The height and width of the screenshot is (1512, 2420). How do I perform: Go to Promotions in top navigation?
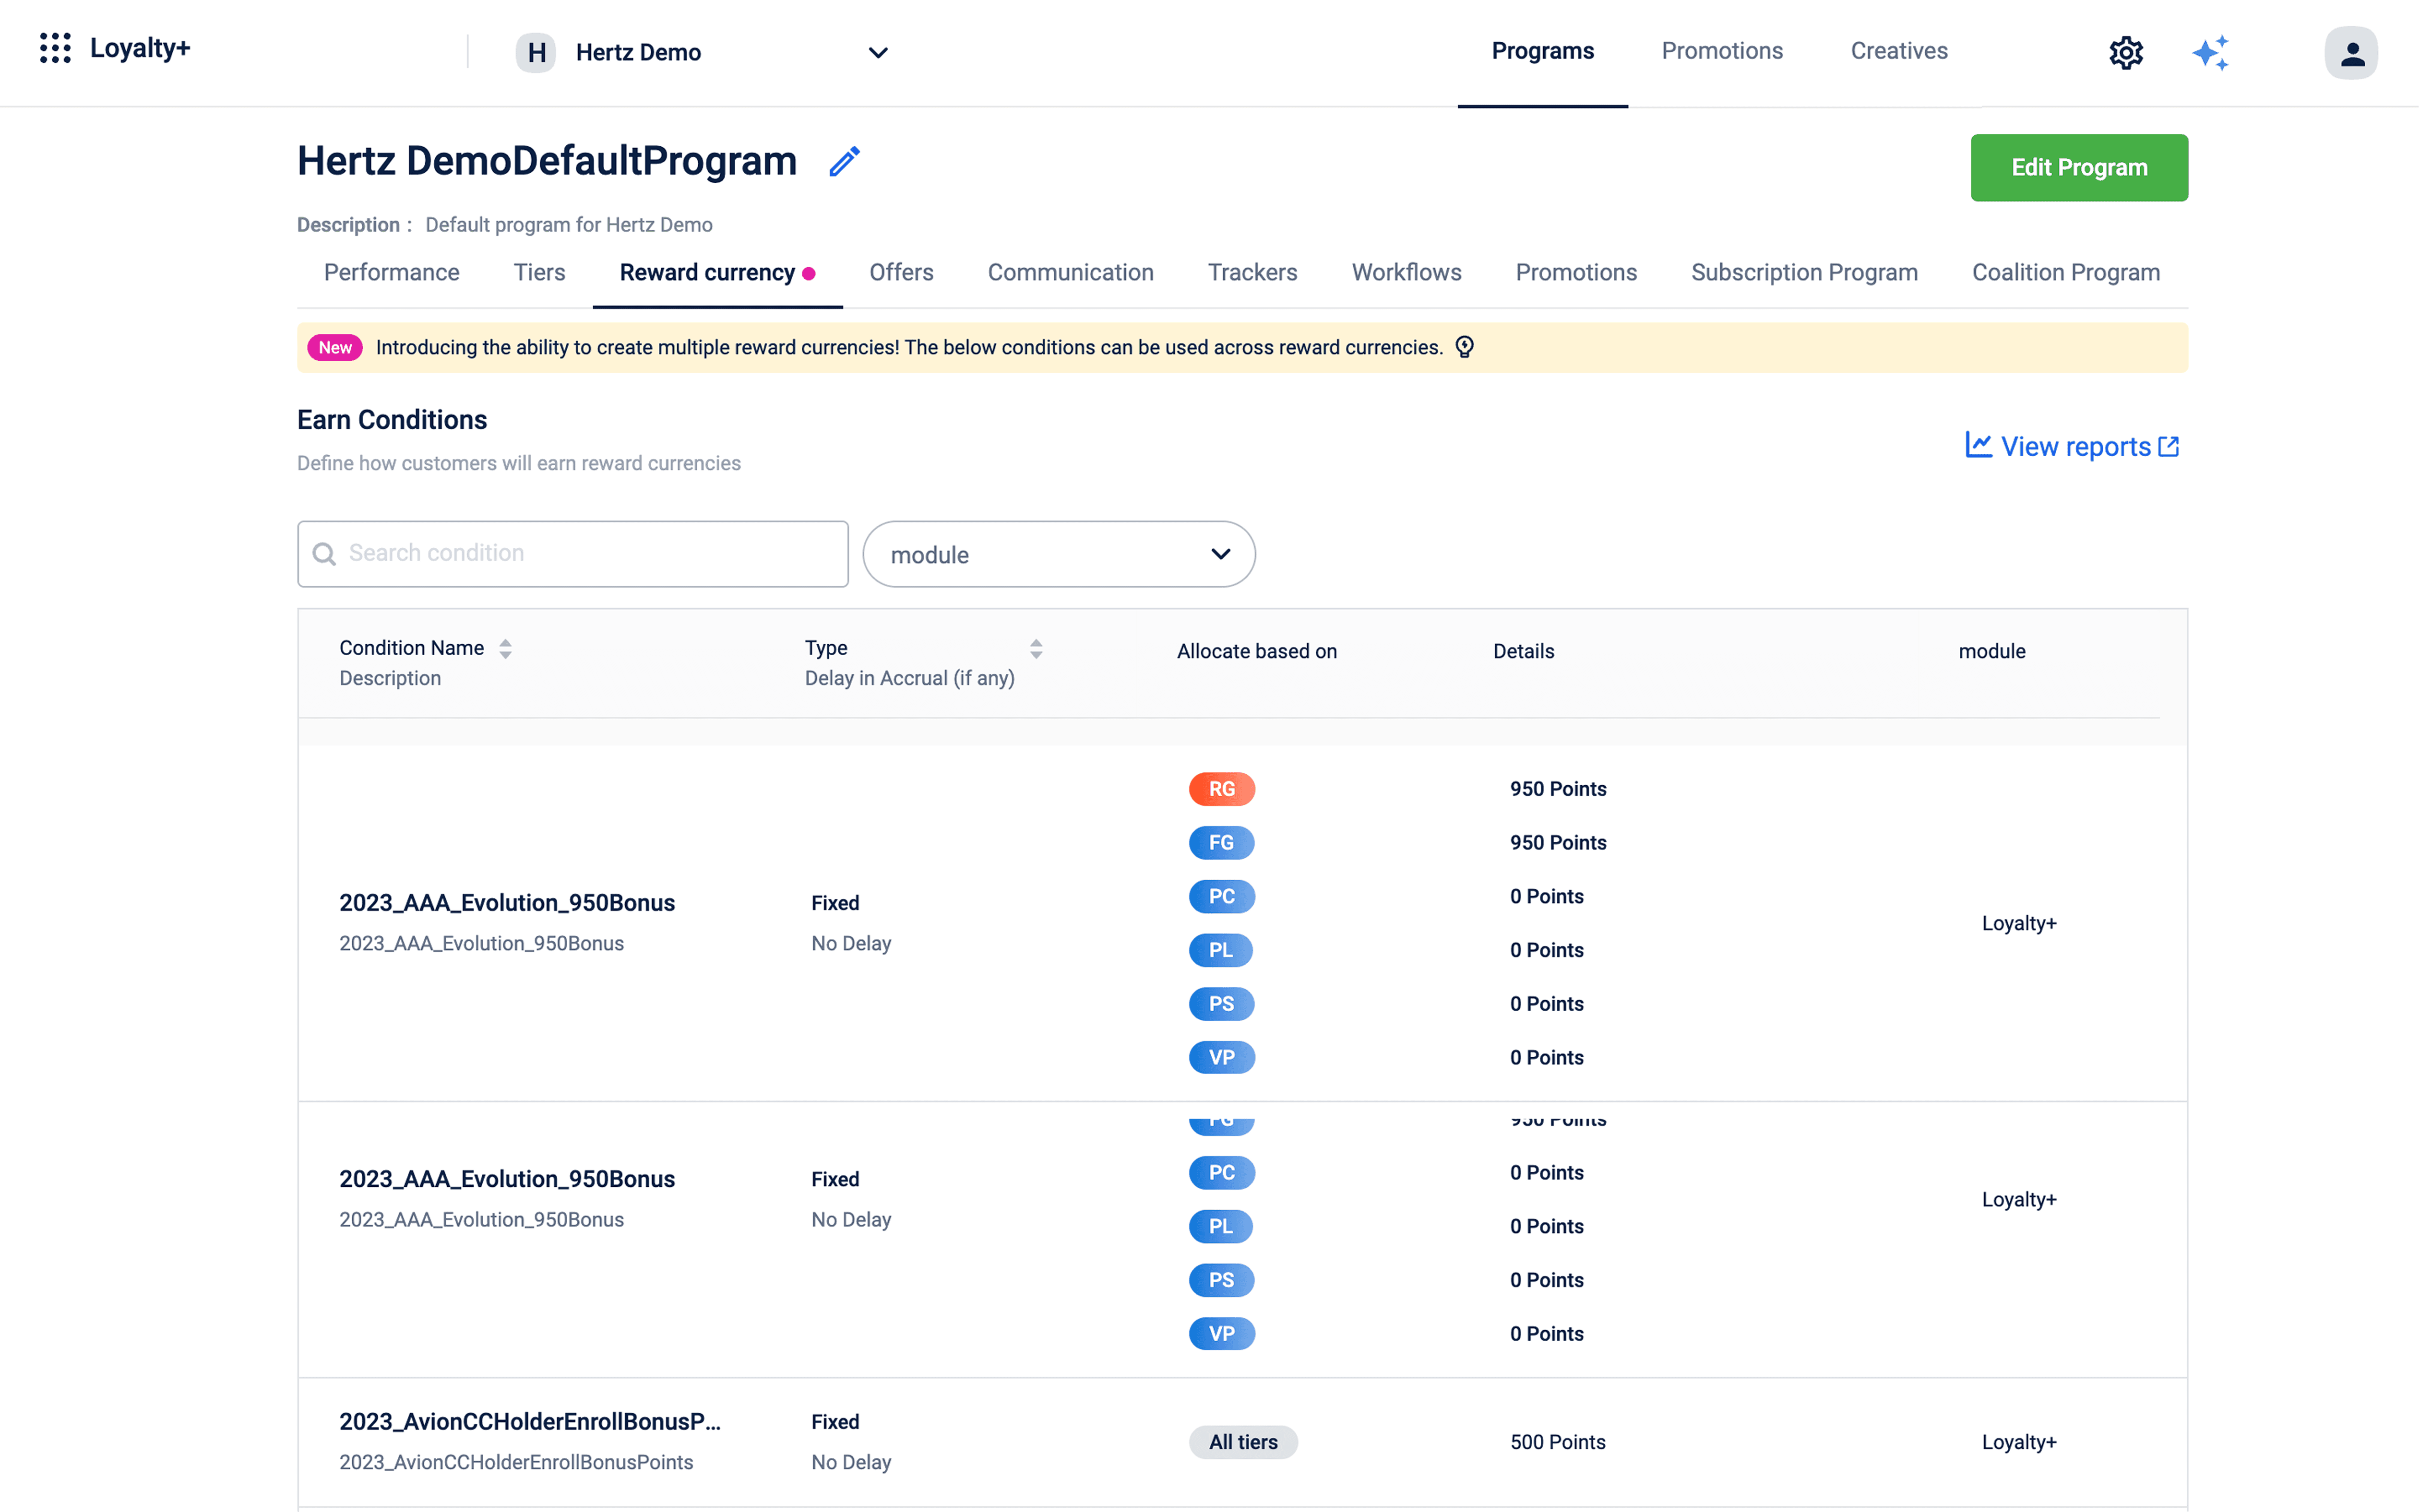coord(1722,51)
